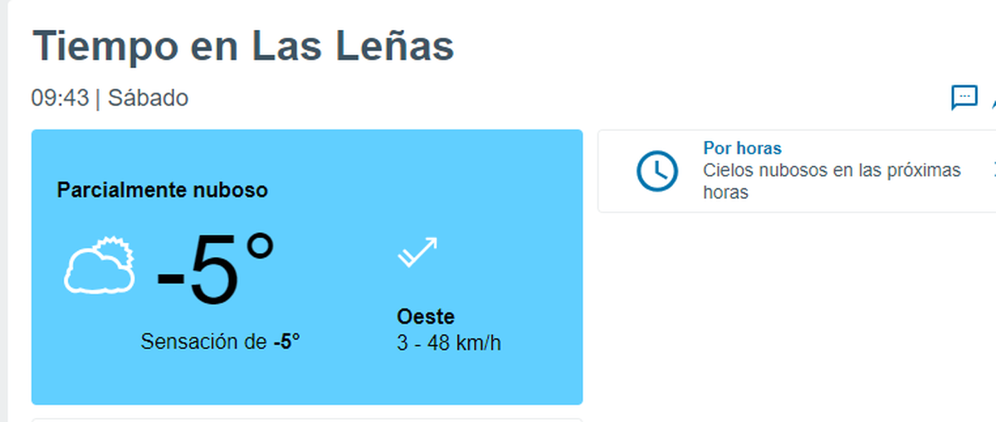Click the partially visible icon beside comments

coord(993,99)
